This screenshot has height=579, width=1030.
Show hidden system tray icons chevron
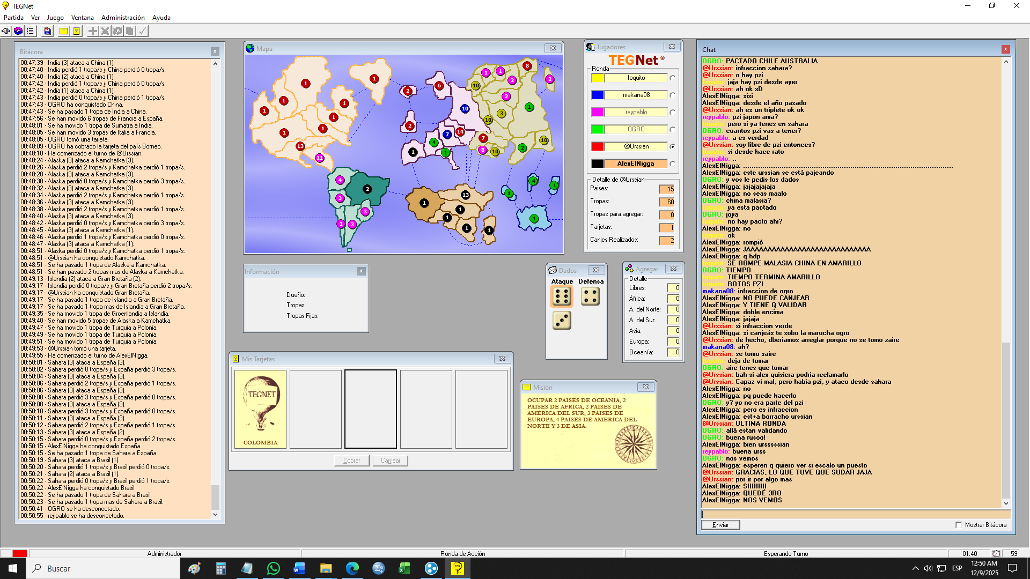pyautogui.click(x=915, y=568)
